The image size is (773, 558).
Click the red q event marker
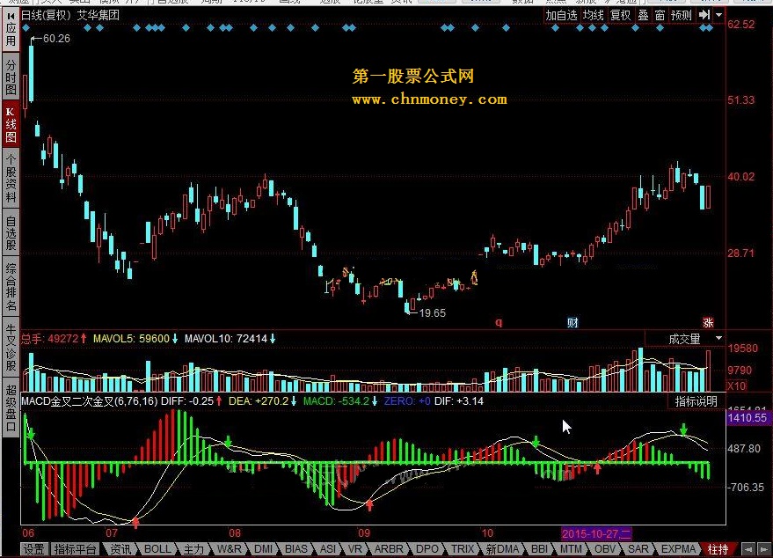coord(499,323)
